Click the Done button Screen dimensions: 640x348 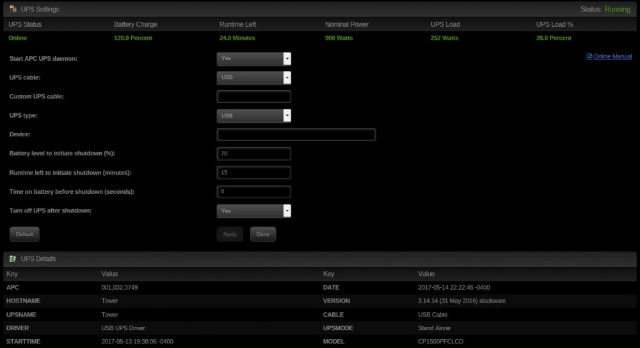coord(263,234)
